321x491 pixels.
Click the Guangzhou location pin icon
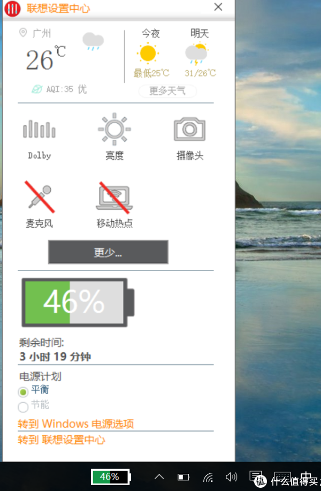point(23,32)
